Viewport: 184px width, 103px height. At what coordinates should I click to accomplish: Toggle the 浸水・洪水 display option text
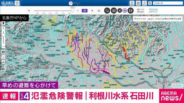click(141, 11)
